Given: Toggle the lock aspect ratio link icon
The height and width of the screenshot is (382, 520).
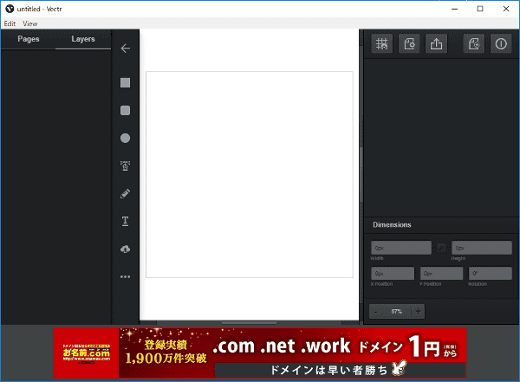Looking at the screenshot, I should click(x=441, y=248).
